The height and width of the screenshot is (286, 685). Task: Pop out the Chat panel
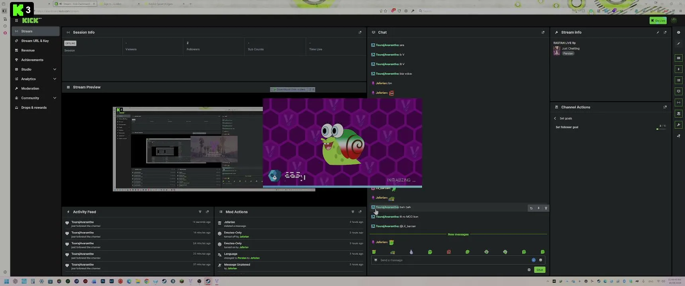(543, 33)
